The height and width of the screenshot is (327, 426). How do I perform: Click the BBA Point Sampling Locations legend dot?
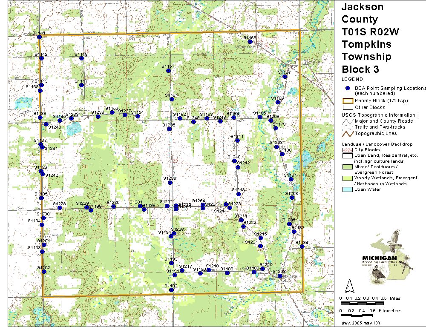click(x=348, y=88)
